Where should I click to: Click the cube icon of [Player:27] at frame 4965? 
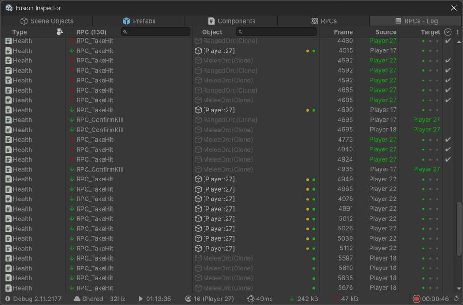point(198,189)
